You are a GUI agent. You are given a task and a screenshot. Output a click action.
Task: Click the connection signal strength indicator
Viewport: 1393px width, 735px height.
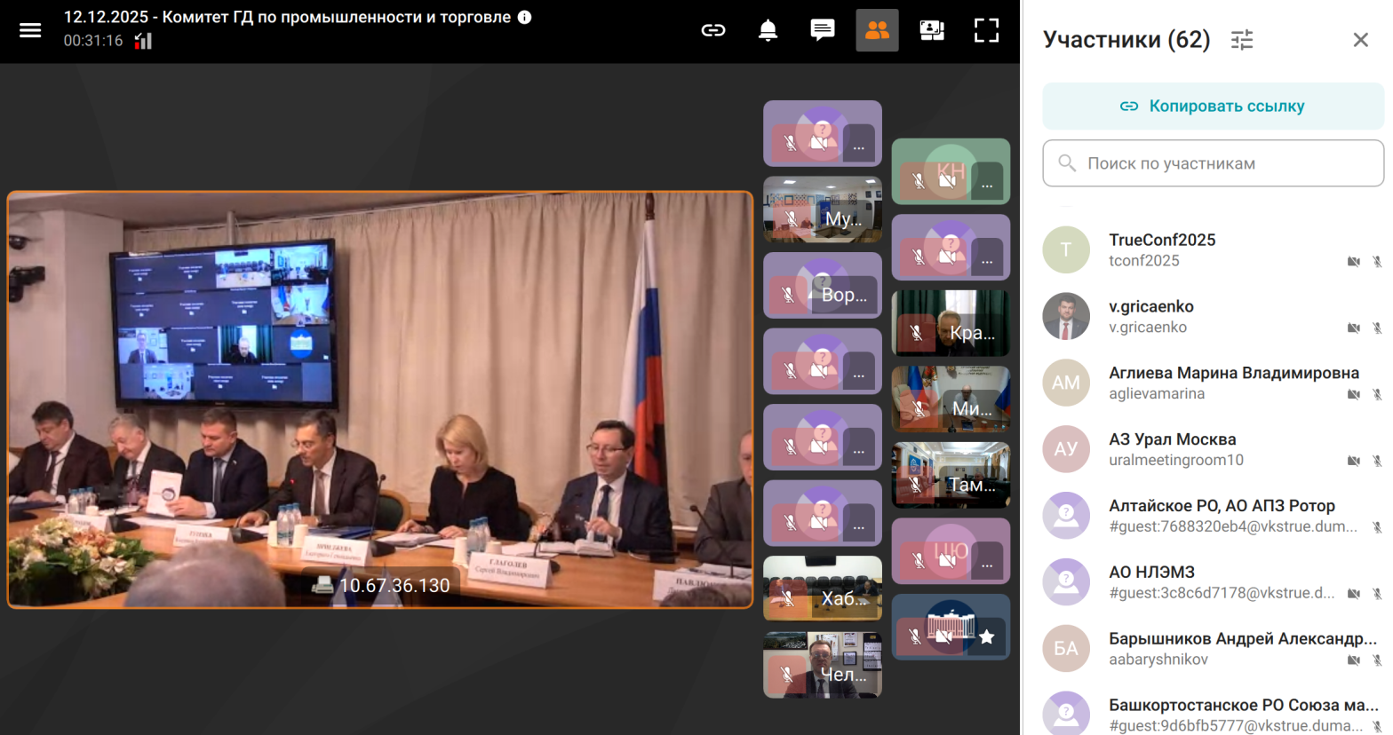[143, 41]
